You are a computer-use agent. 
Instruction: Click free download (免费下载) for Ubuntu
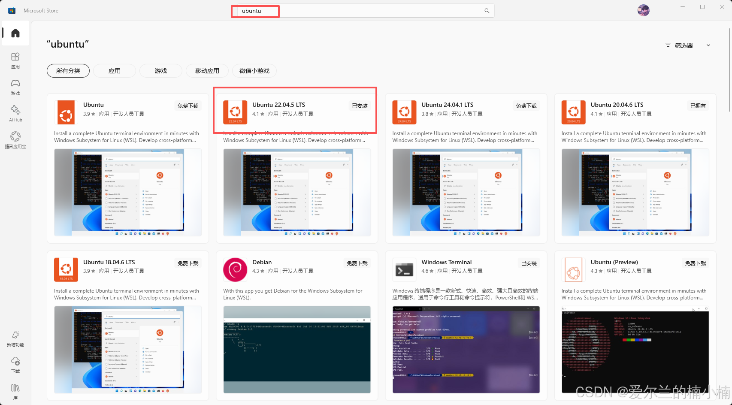[188, 106]
